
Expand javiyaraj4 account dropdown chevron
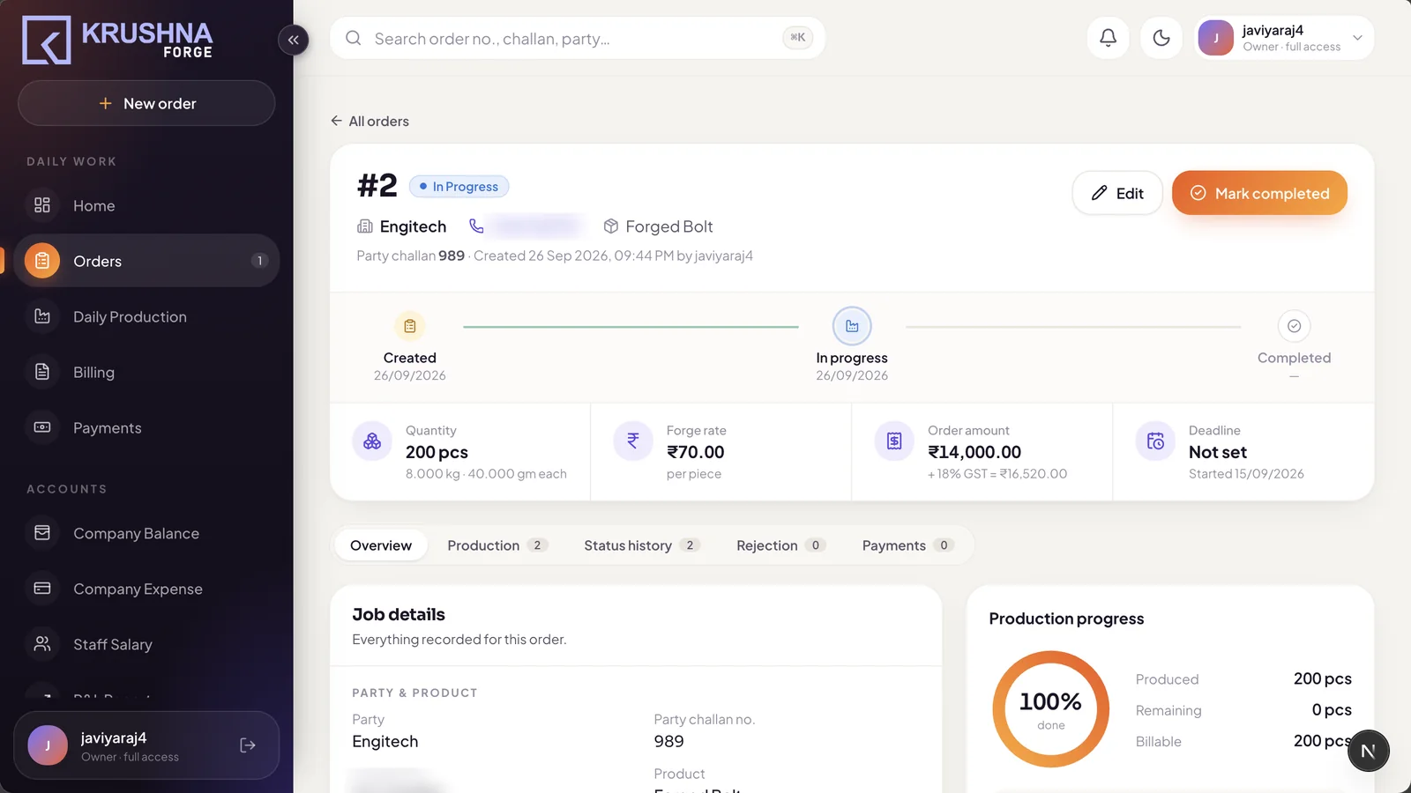tap(1357, 38)
